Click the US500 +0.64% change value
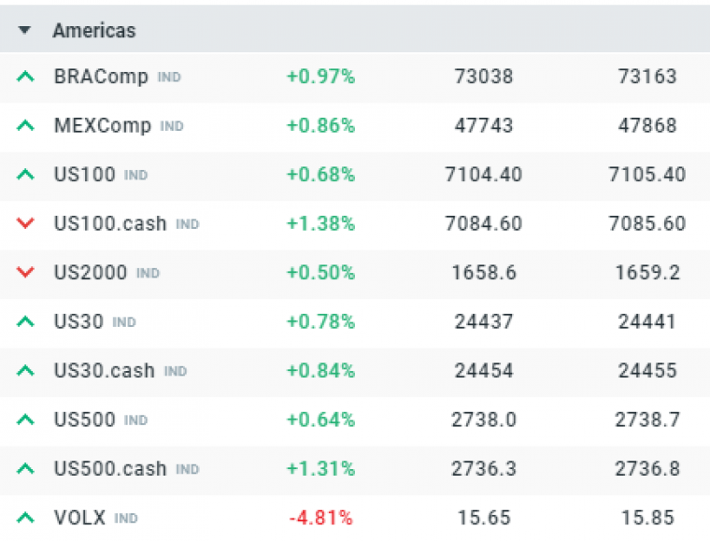This screenshot has width=710, height=541. pyautogui.click(x=320, y=420)
